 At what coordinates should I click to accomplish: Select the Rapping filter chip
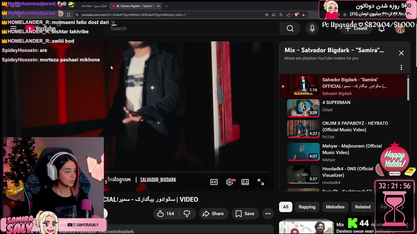click(307, 207)
